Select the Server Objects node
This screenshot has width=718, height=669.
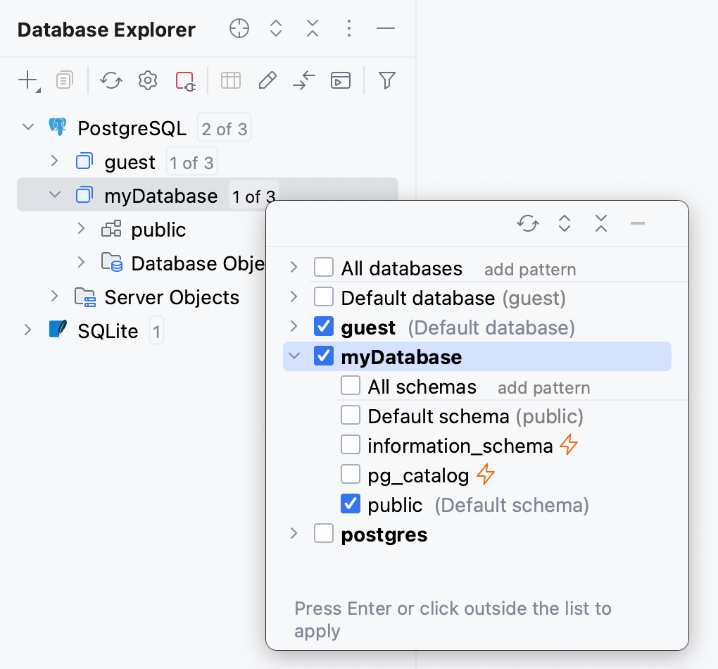click(x=172, y=297)
